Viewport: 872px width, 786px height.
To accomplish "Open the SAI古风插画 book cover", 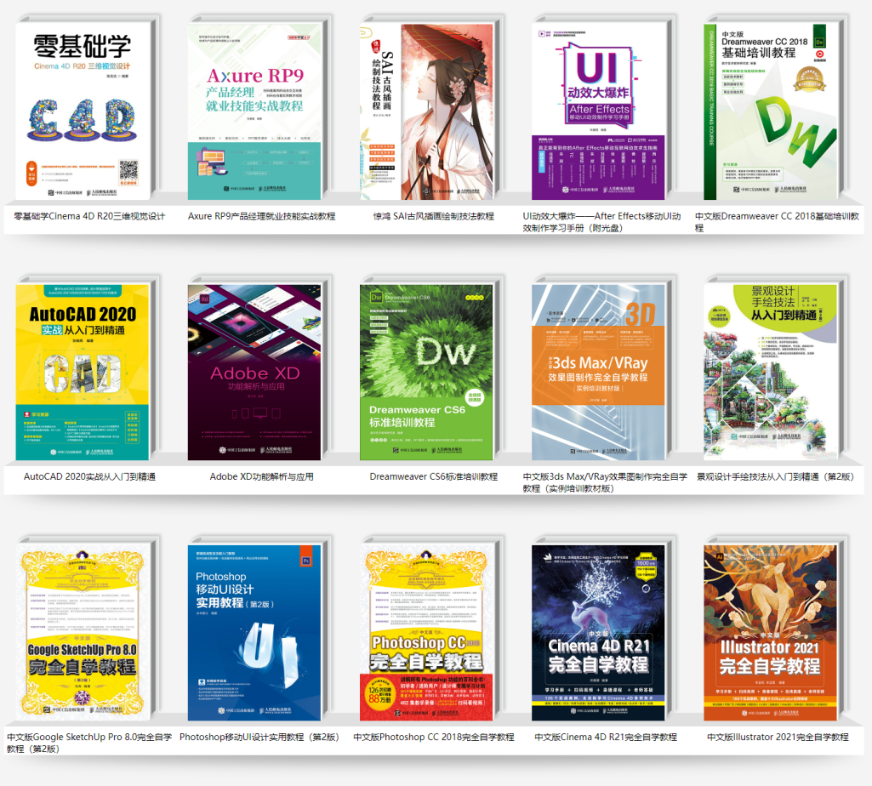I will (x=426, y=111).
